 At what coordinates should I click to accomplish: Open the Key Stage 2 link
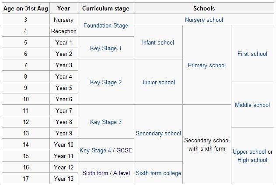coord(105,82)
